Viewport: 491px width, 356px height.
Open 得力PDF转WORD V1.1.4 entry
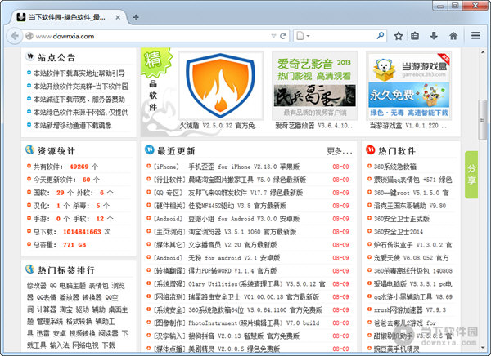232,271
